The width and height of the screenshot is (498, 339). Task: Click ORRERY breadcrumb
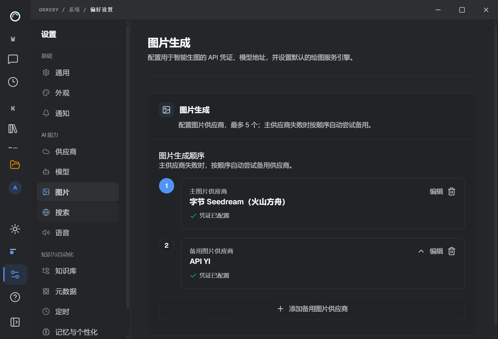click(49, 10)
